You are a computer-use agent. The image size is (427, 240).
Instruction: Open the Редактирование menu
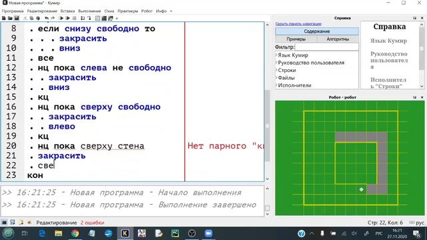pos(42,11)
